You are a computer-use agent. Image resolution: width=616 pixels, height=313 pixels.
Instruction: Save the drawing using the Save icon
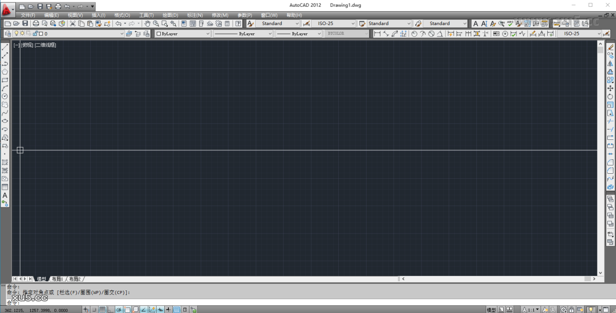point(25,24)
